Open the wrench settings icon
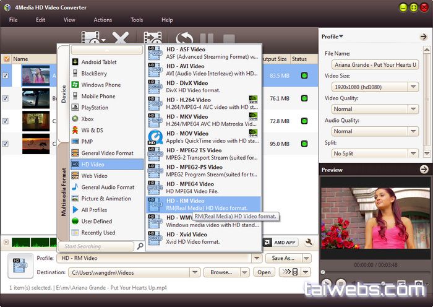Image resolution: width=433 pixels, height=307 pixels. (x=309, y=243)
